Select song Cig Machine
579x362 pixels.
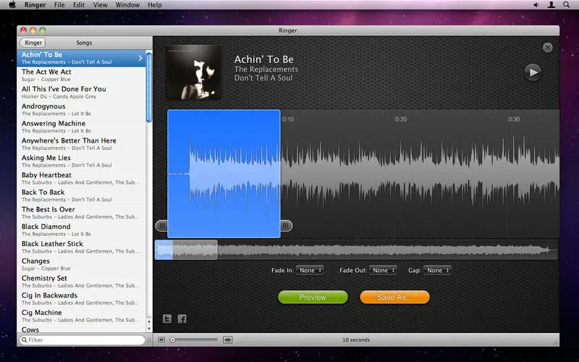click(x=81, y=316)
